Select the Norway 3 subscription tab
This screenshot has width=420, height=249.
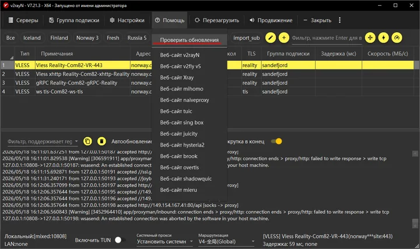point(87,38)
